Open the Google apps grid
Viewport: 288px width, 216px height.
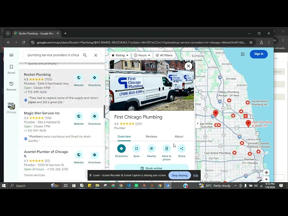pyautogui.click(x=243, y=54)
